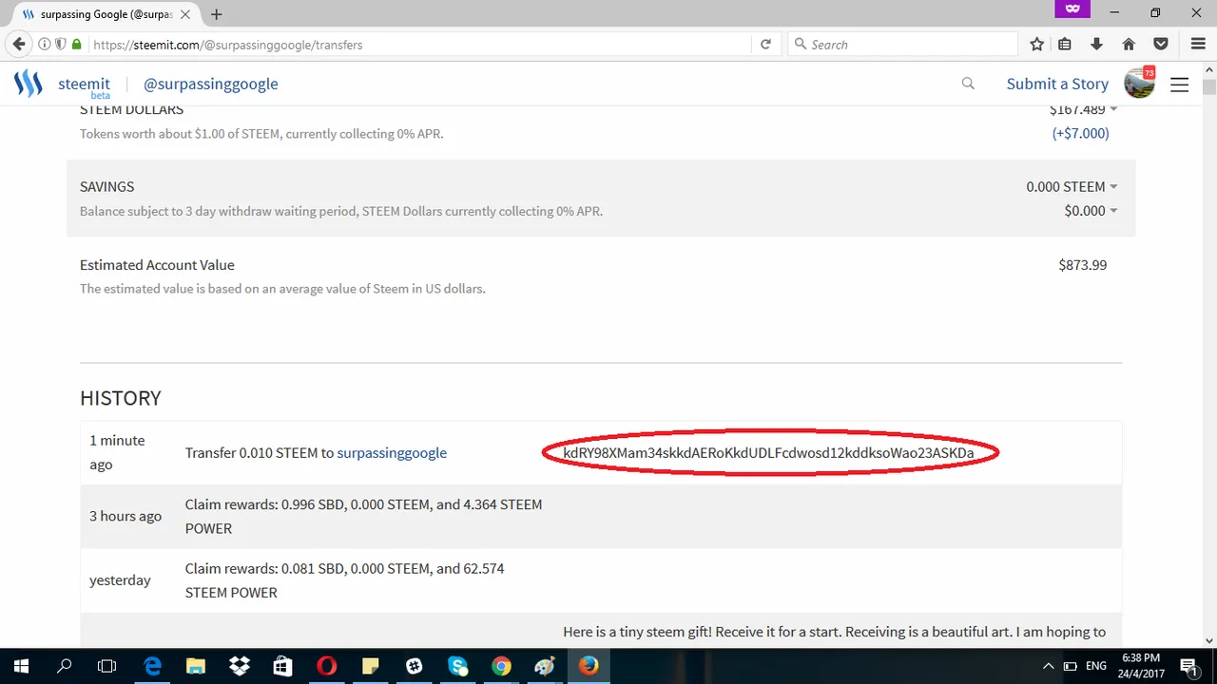Click the ENG language indicator

point(1096,666)
